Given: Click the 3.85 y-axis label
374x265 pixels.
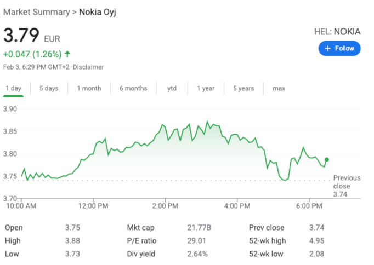Looking at the screenshot, I should click(x=10, y=131).
